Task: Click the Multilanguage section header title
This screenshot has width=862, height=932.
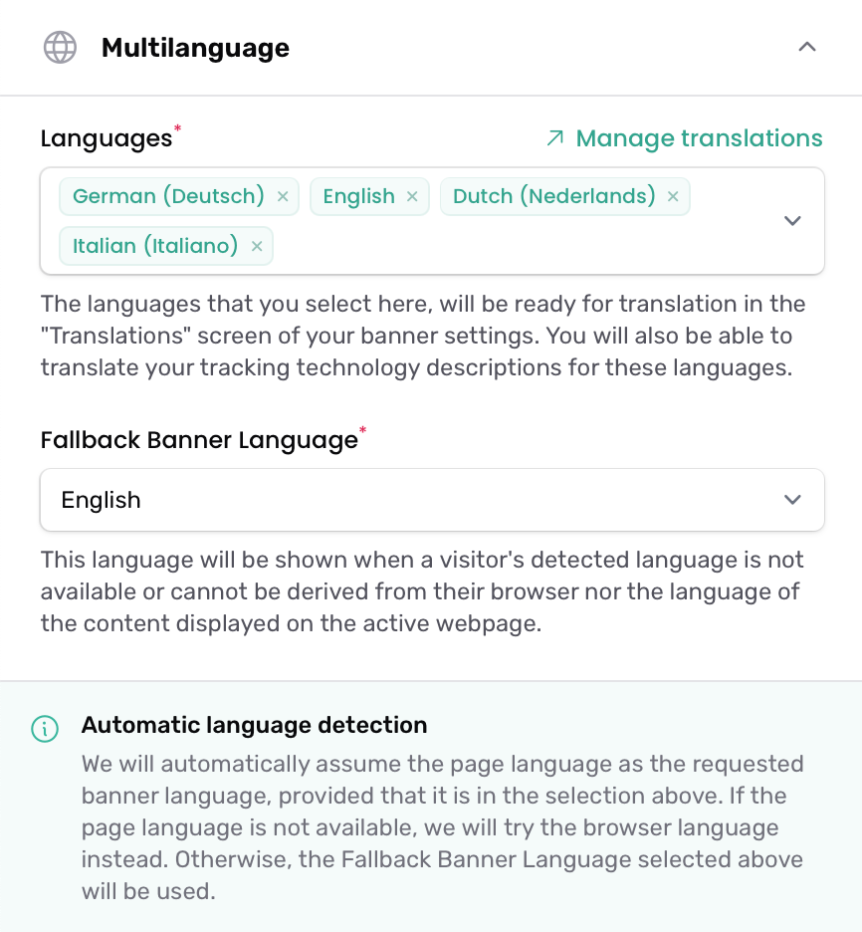Action: pos(195,48)
